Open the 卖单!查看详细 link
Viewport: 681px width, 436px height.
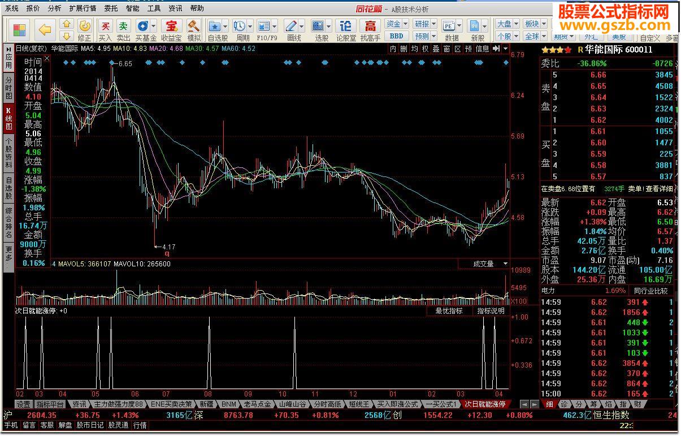pyautogui.click(x=650, y=189)
